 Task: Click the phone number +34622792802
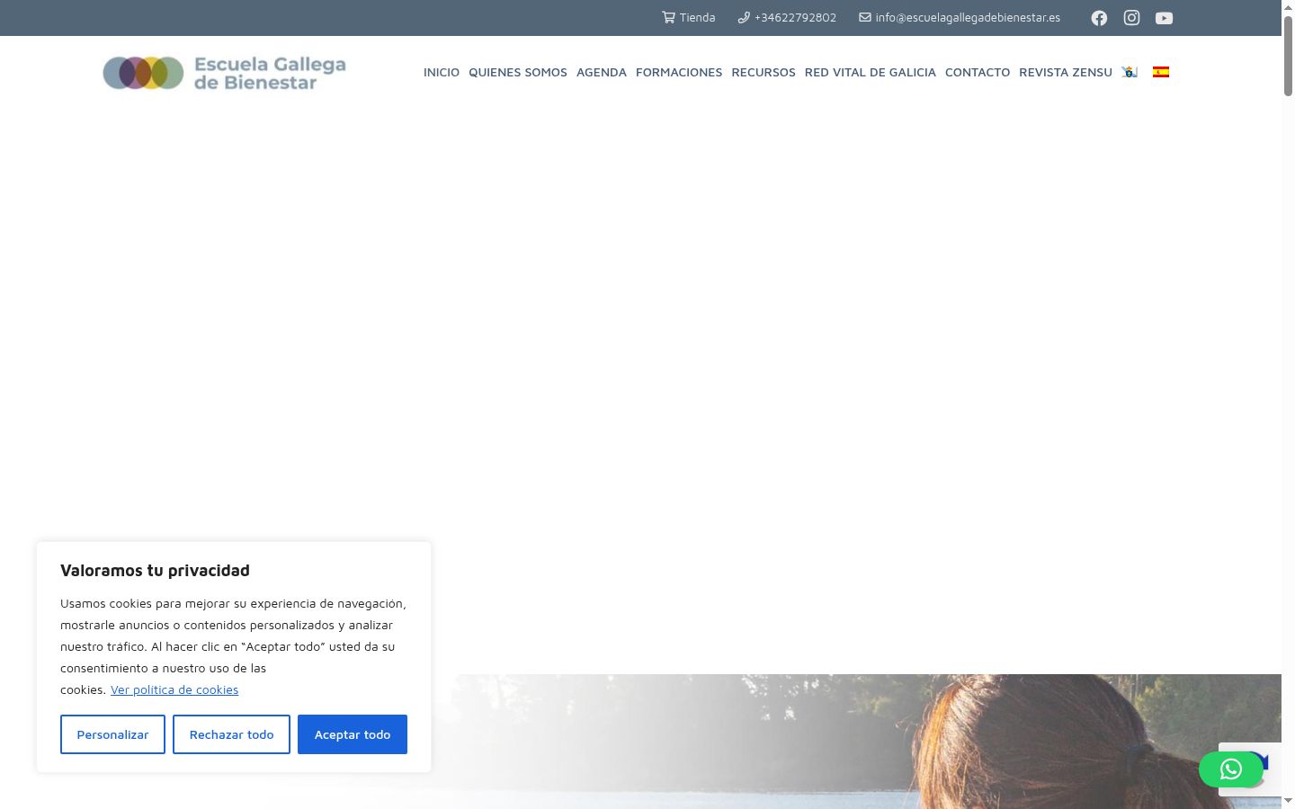point(787,17)
